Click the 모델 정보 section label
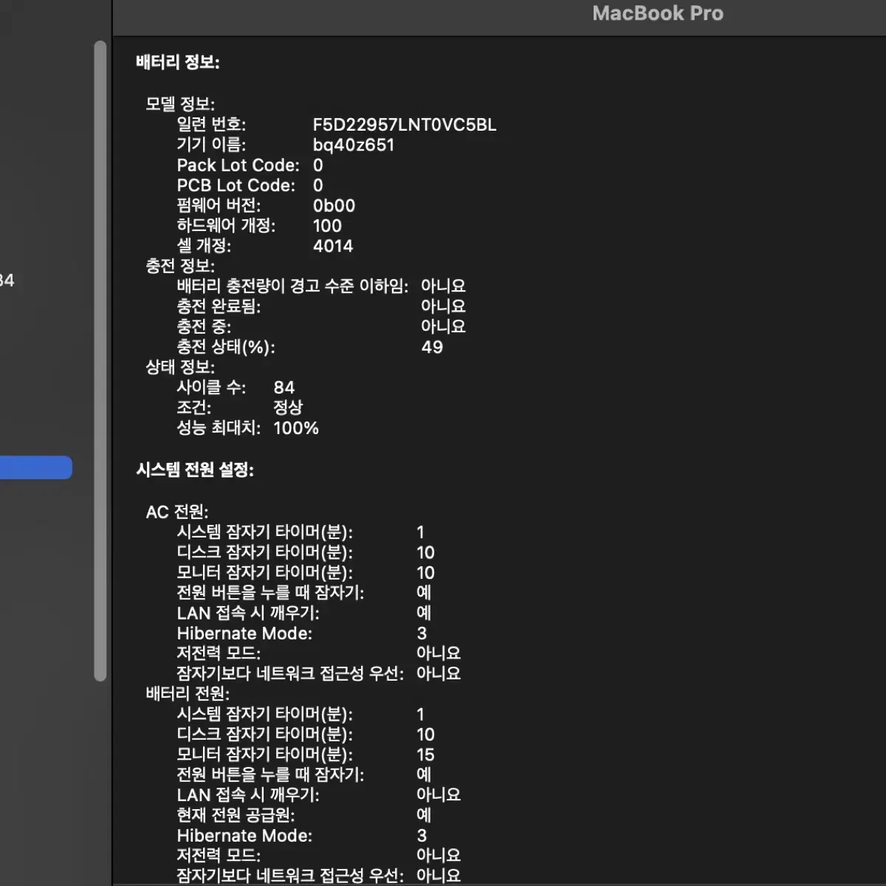The image size is (886, 886). pyautogui.click(x=180, y=104)
